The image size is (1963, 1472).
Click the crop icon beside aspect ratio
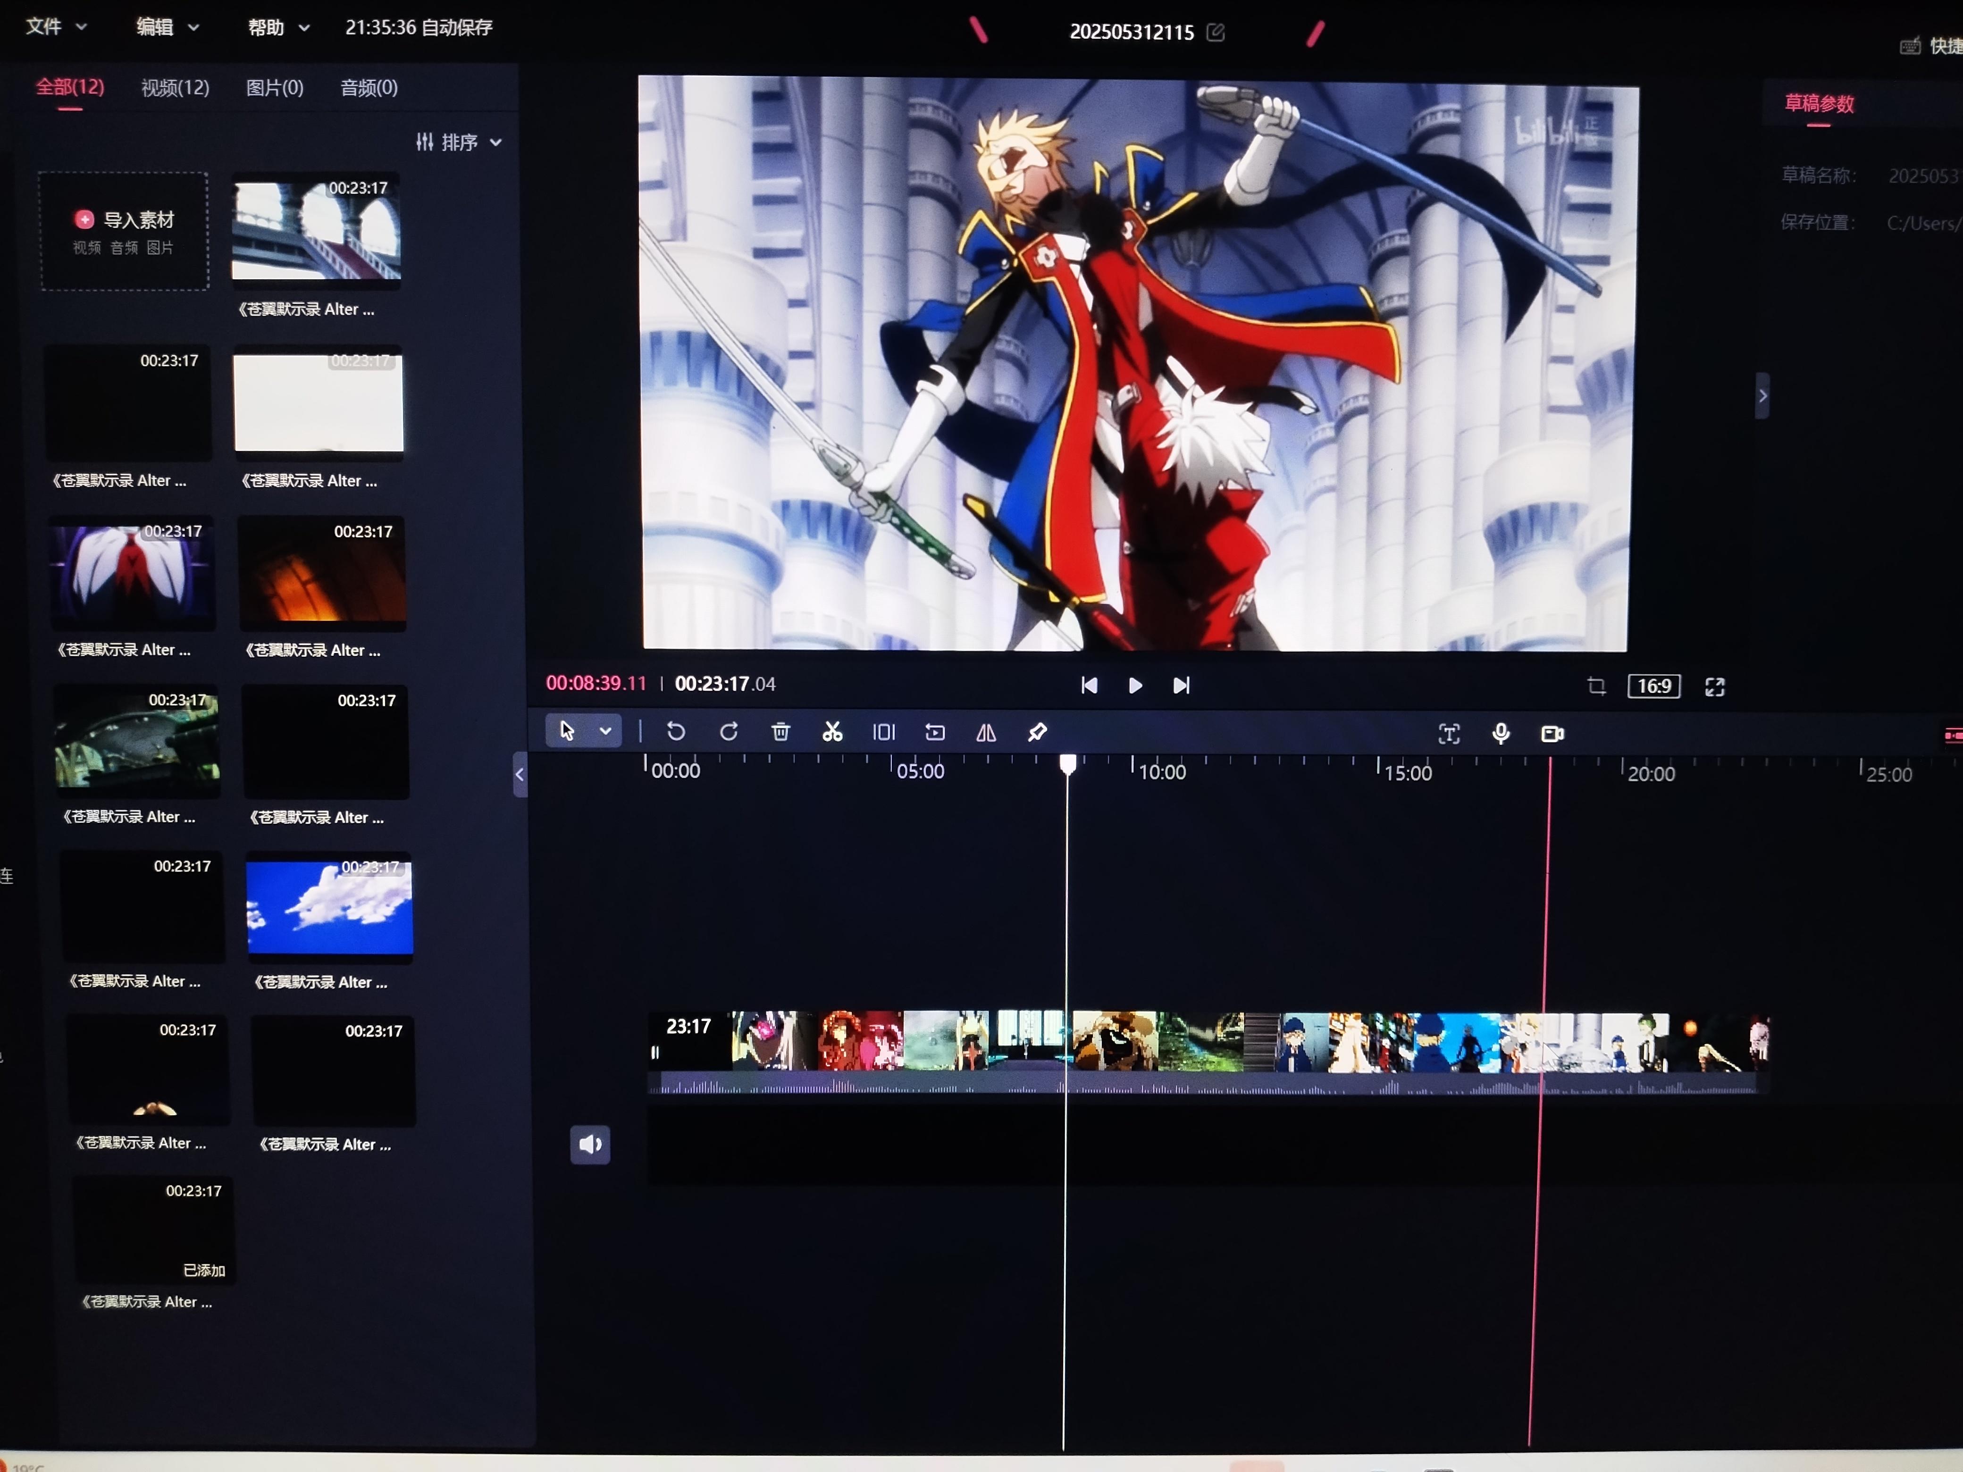pos(1596,686)
